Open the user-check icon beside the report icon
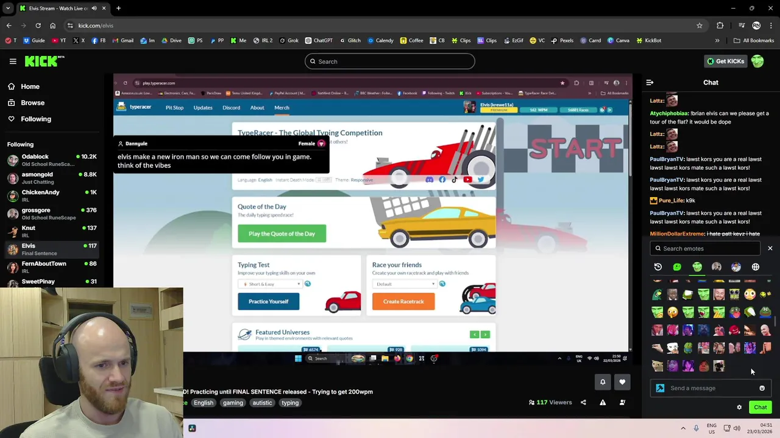Screen dimensions: 780x438 (x=622, y=403)
